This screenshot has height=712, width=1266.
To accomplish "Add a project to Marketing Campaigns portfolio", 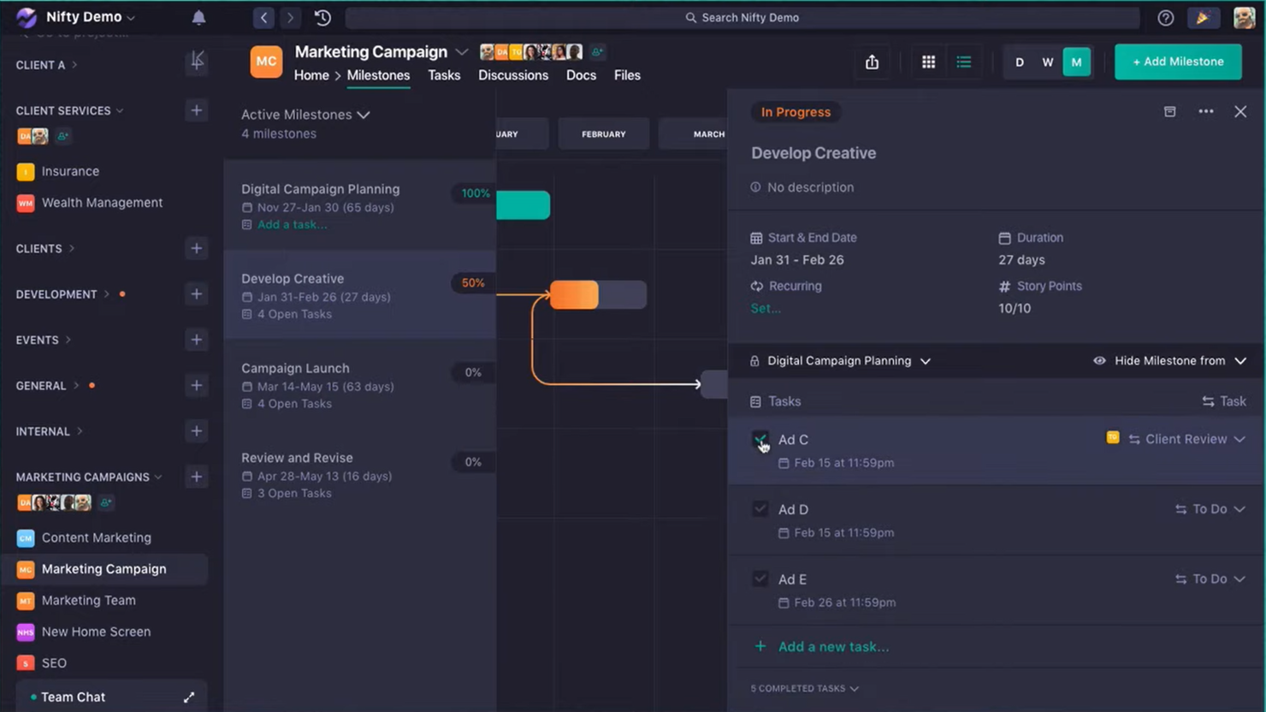I will 196,477.
